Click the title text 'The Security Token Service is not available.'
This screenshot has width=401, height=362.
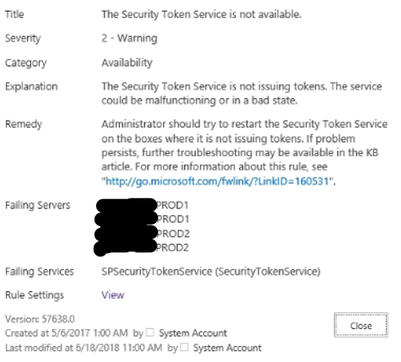[202, 14]
